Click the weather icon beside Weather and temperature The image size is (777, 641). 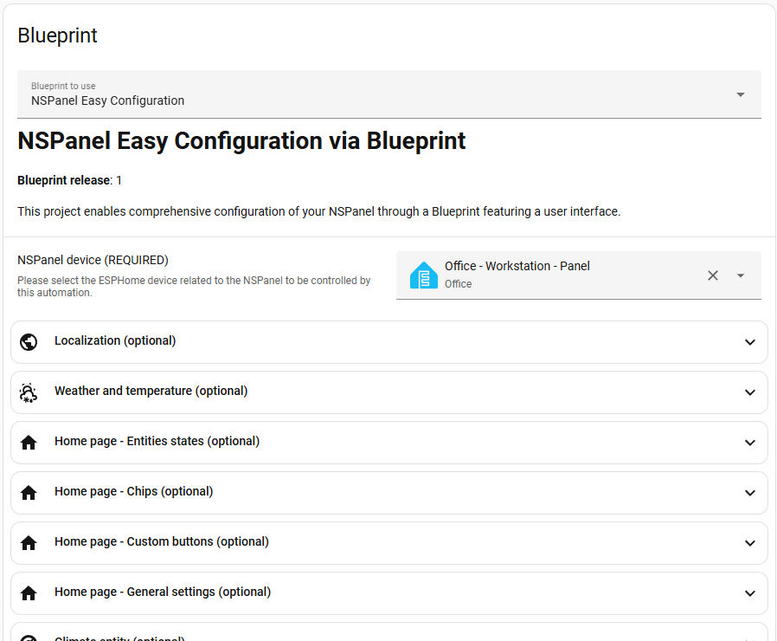(x=29, y=392)
